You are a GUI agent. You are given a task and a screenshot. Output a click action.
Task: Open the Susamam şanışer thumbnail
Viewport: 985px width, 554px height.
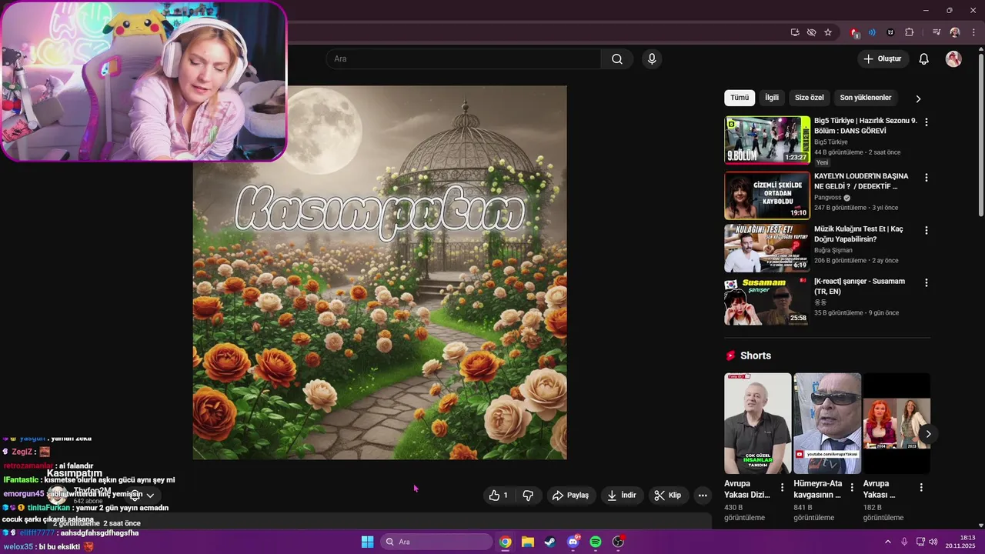(x=767, y=301)
